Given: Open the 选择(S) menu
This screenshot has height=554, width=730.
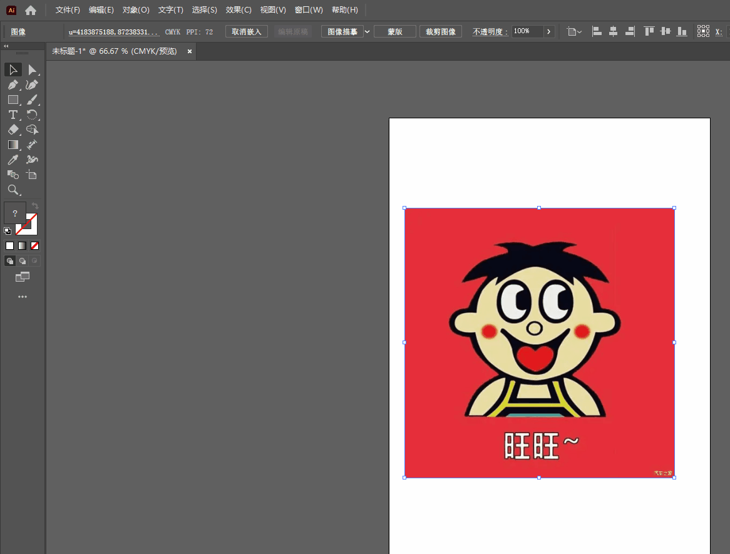Looking at the screenshot, I should tap(204, 10).
